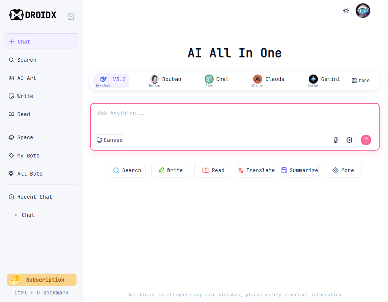Expand the More quick actions button
The image size is (388, 302).
(343, 170)
